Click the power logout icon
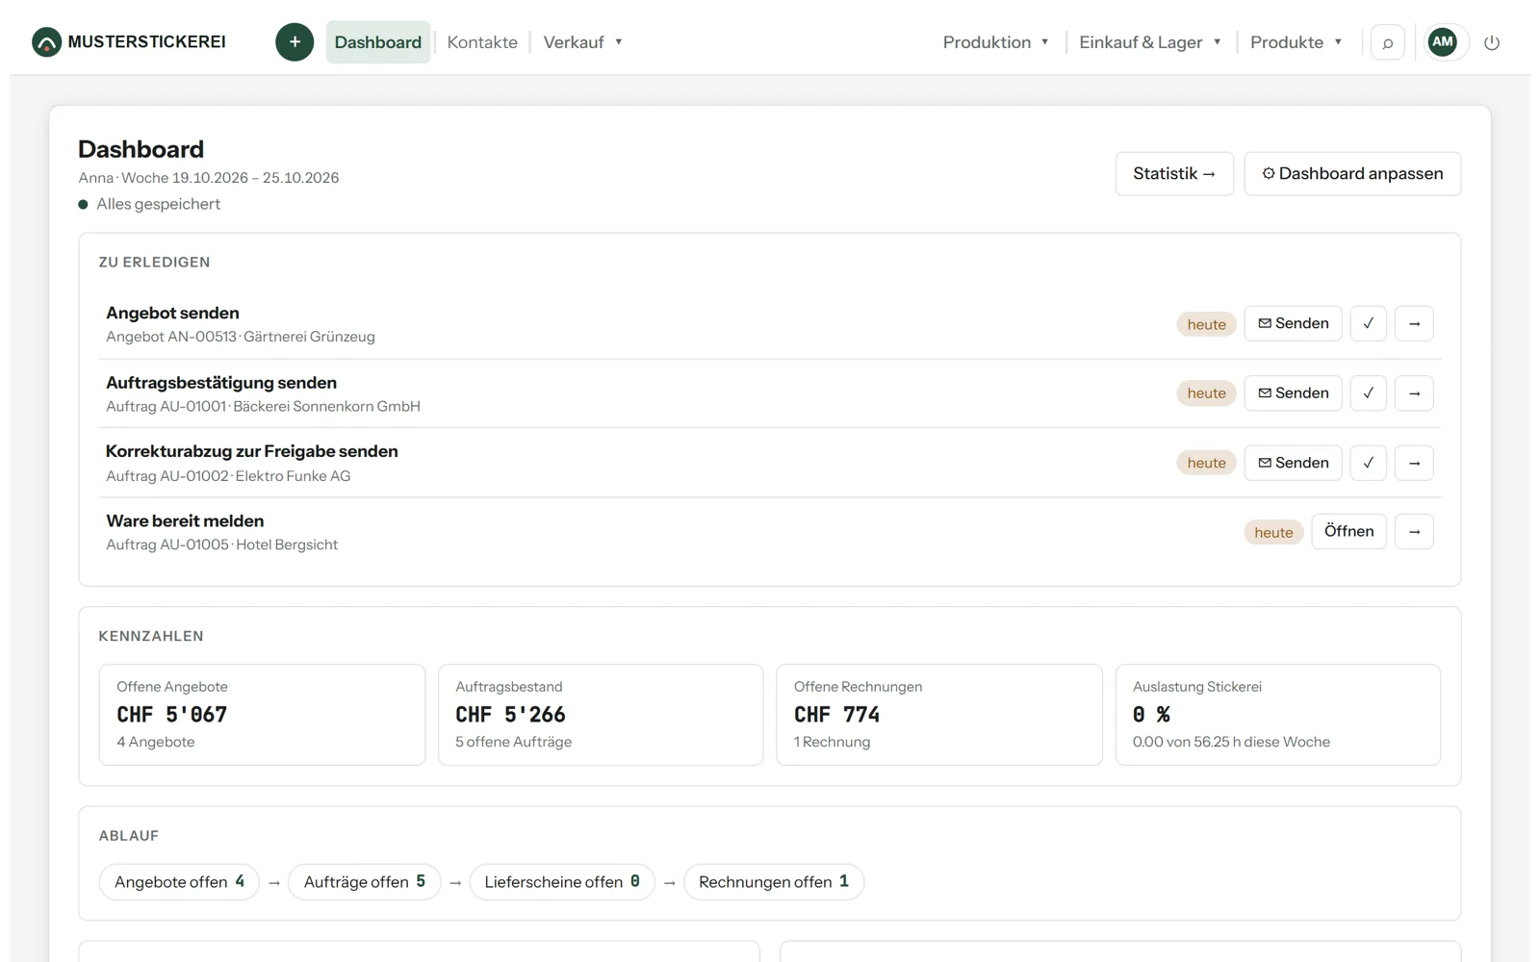 [1492, 42]
